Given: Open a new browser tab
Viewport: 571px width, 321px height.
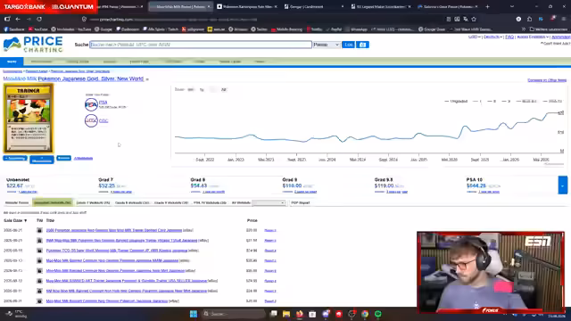Looking at the screenshot, I should 487,6.
